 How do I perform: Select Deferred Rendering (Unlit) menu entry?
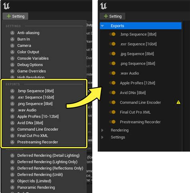pyautogui.click(x=40, y=175)
